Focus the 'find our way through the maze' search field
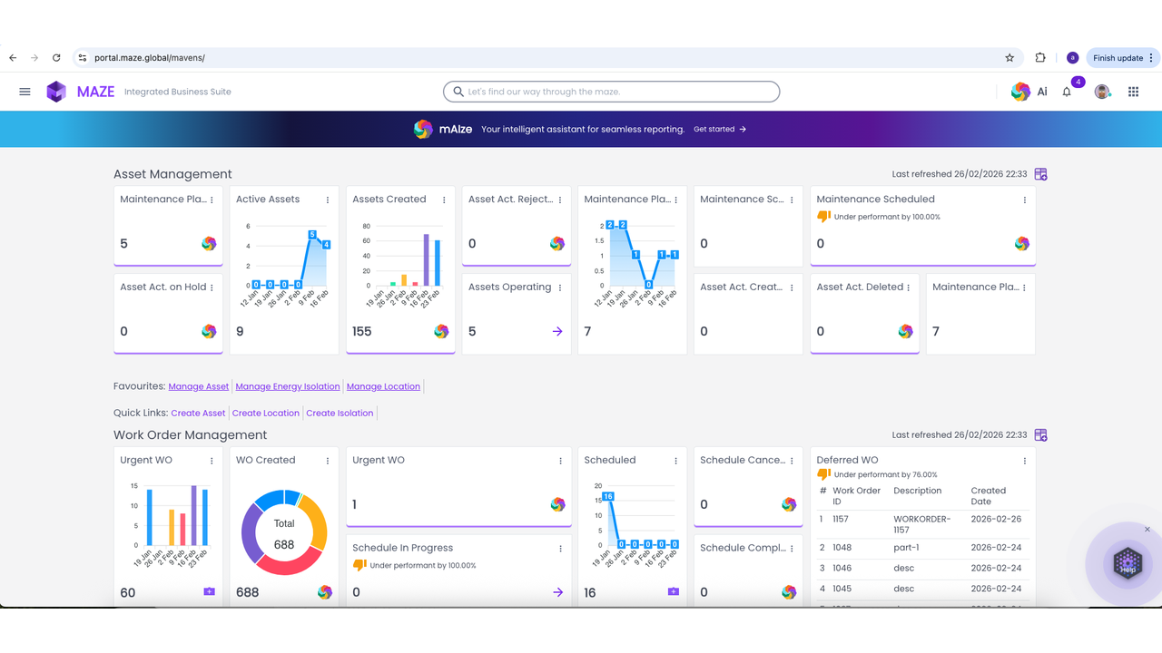The width and height of the screenshot is (1162, 653). (x=611, y=92)
